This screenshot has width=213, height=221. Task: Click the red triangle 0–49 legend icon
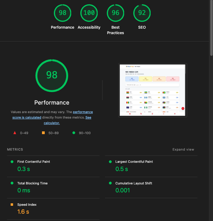coord(15,133)
